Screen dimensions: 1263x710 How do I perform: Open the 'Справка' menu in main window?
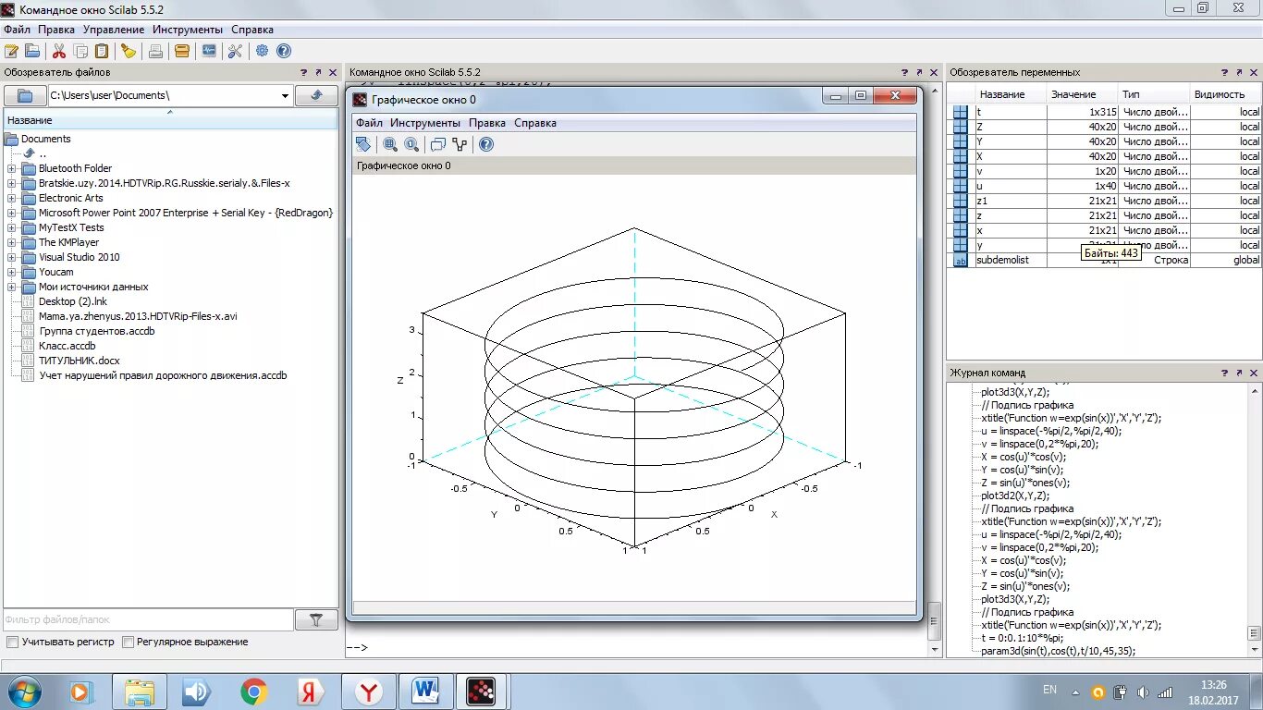(252, 30)
